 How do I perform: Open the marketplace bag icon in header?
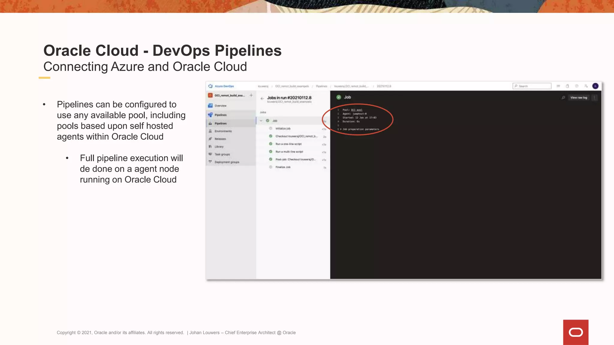567,86
